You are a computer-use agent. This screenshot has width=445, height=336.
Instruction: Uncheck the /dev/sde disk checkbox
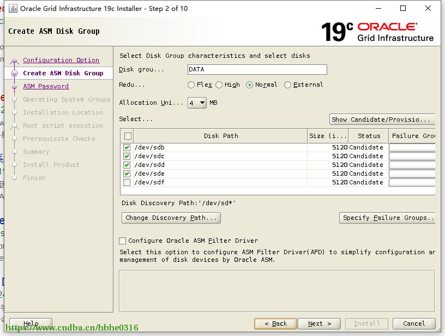(127, 173)
